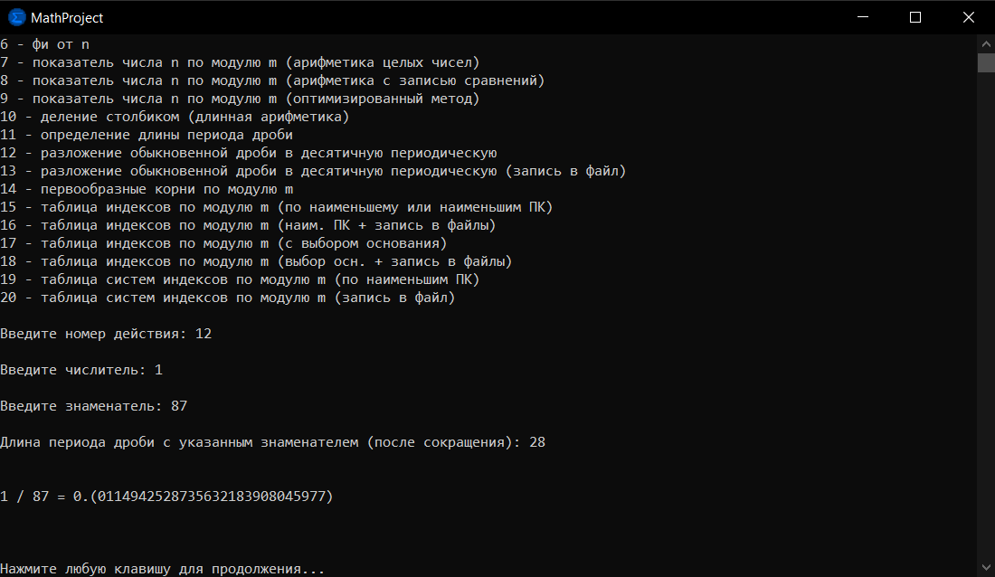Click the scrollbar down arrow
The image size is (995, 577).
pyautogui.click(x=986, y=568)
